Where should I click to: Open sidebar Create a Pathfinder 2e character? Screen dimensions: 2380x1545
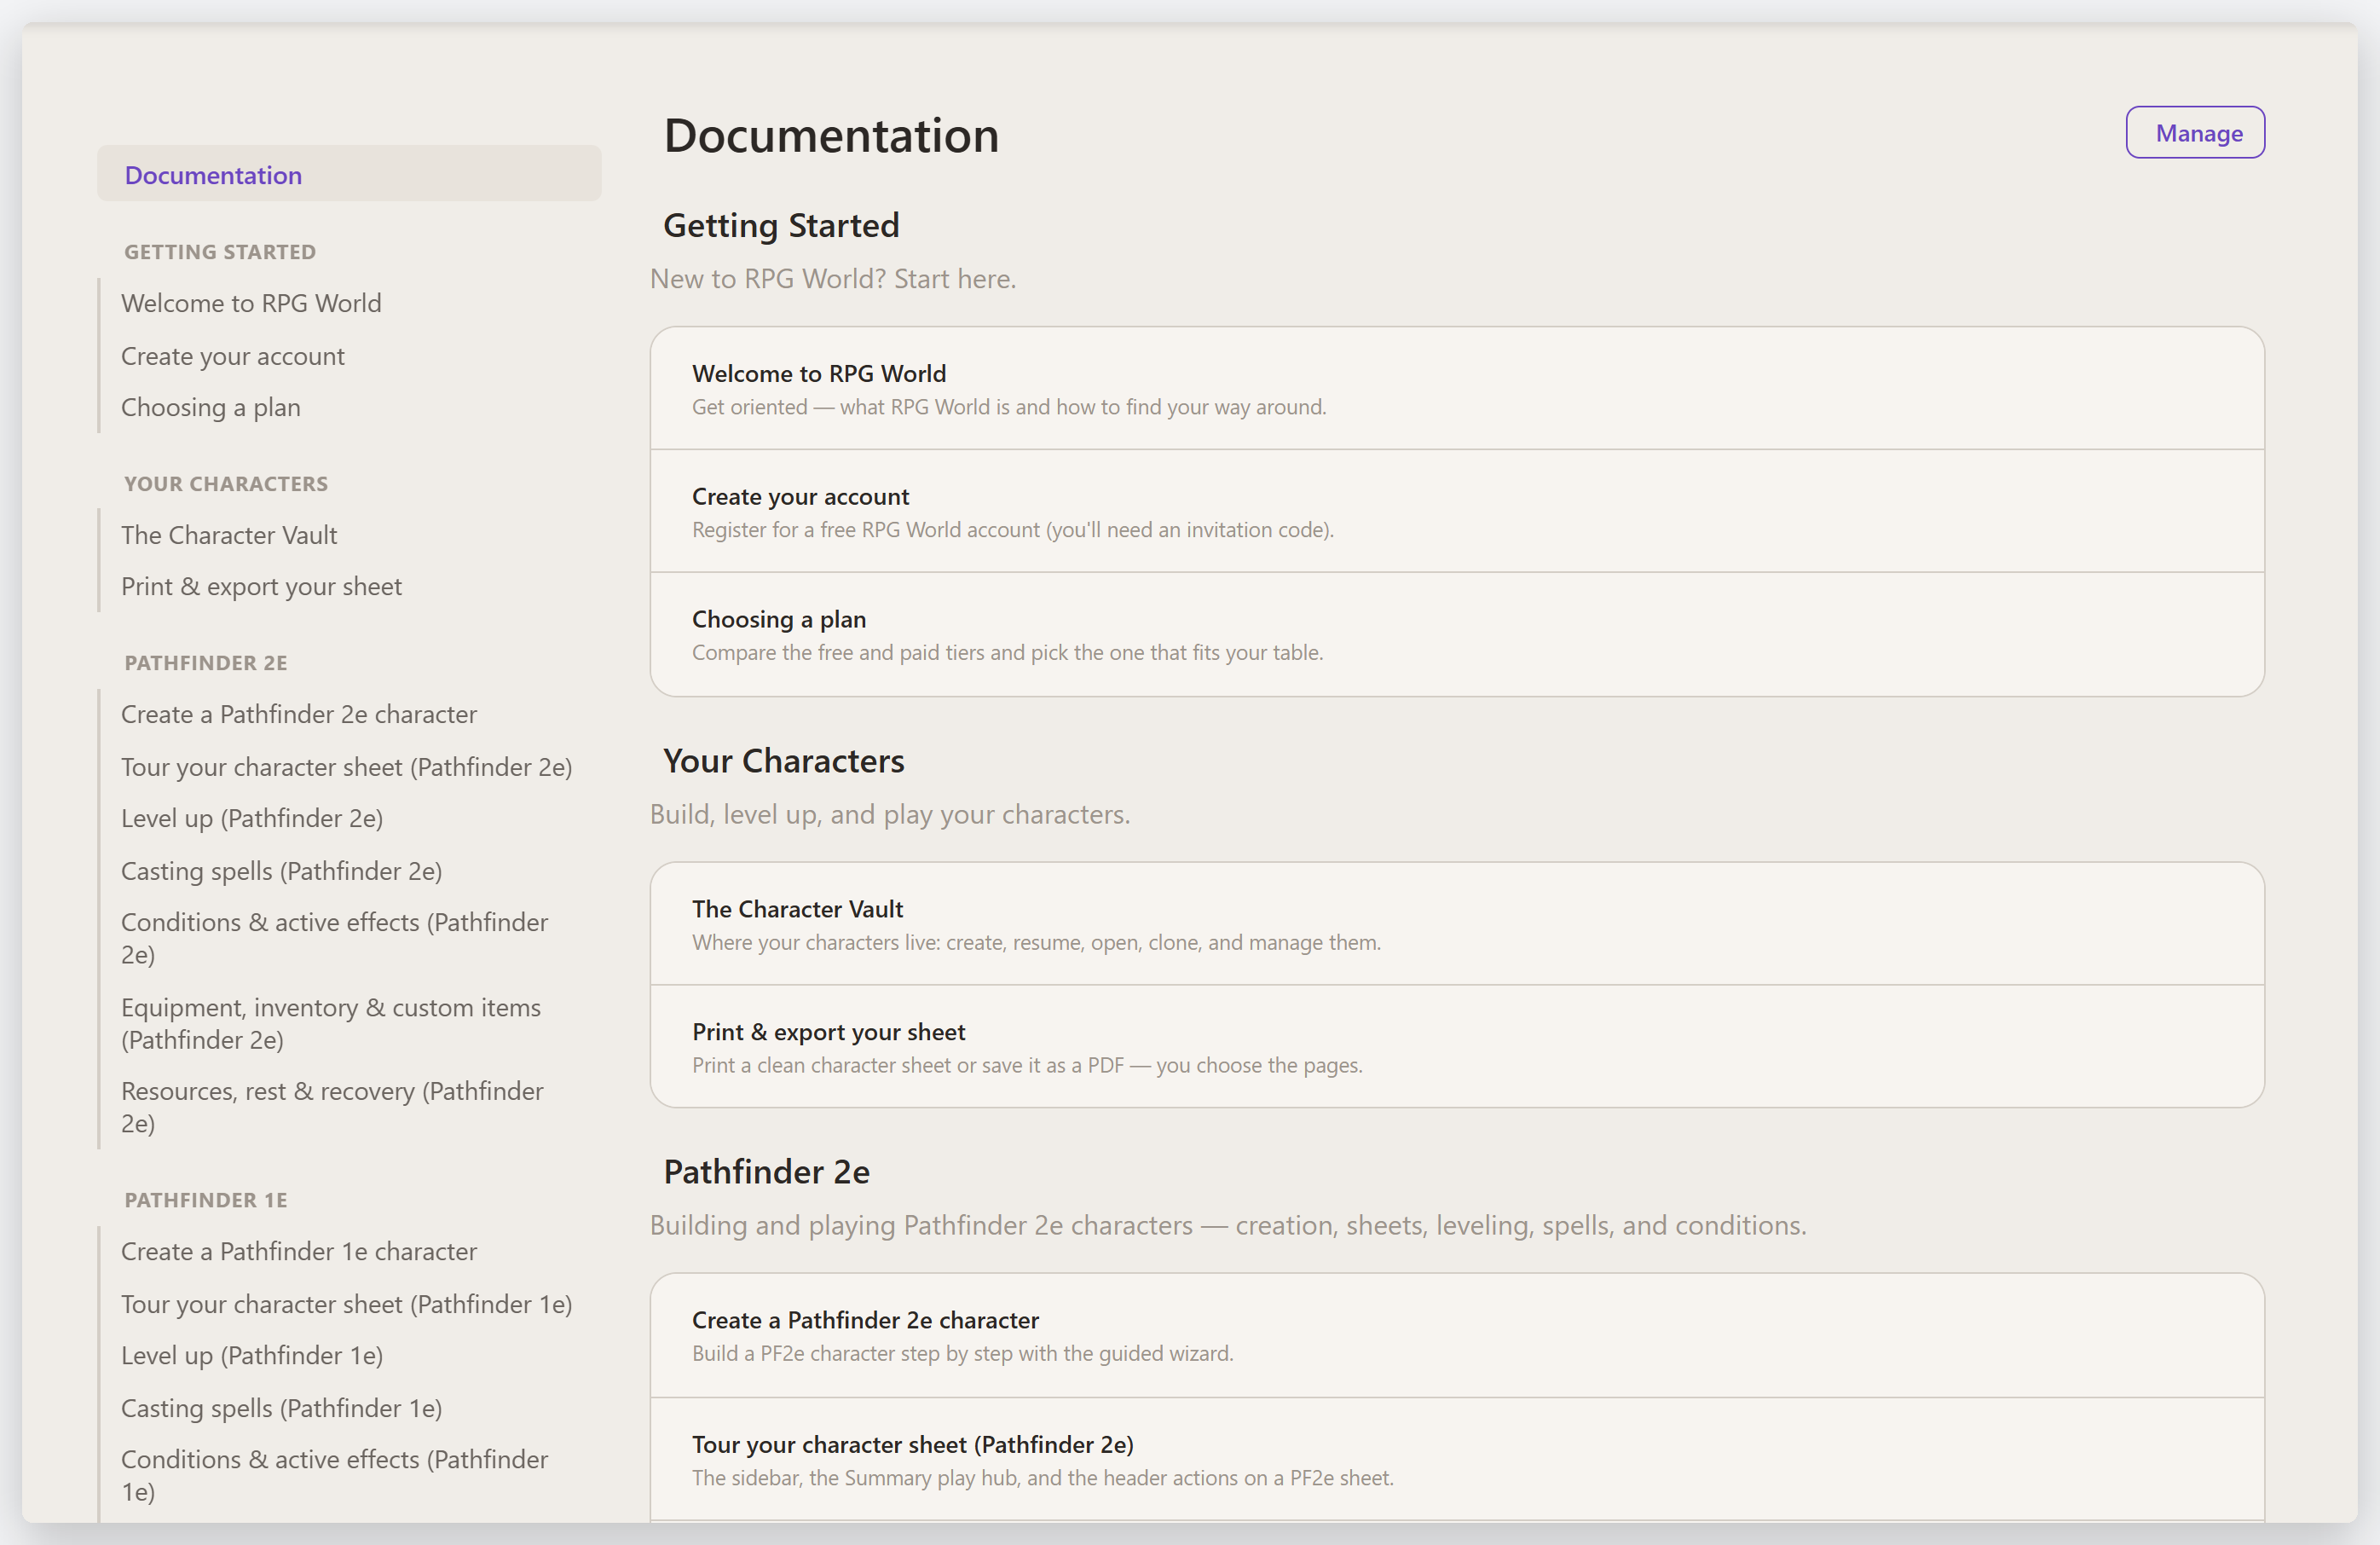pyautogui.click(x=299, y=714)
